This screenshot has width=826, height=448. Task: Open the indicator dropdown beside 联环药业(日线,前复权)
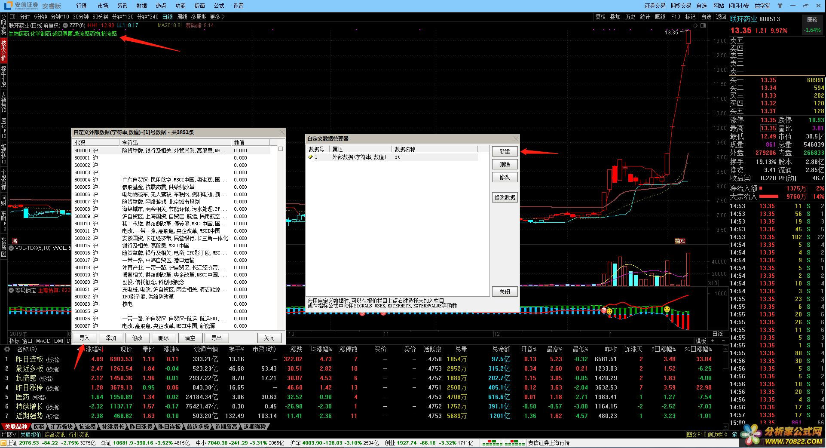click(65, 25)
